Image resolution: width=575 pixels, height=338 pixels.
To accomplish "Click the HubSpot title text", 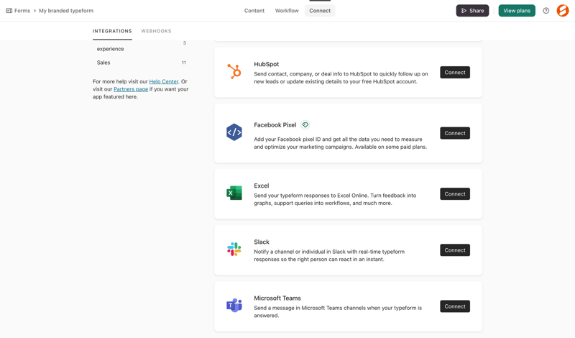I will (x=266, y=64).
